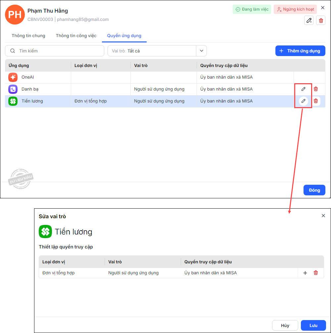
Task: Click the OneAI application icon
Action: coord(13,77)
